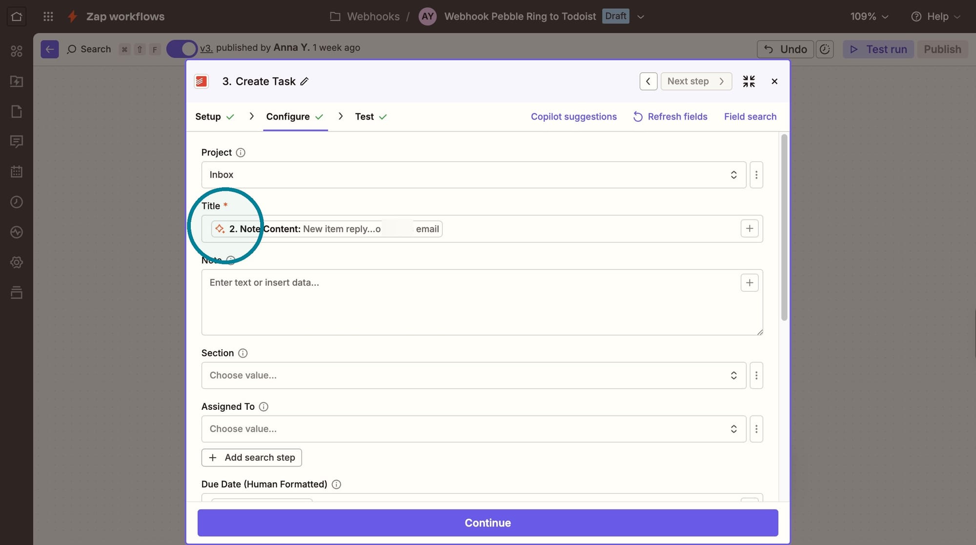Viewport: 976px width, 545px height.
Task: Switch to the Setup tab
Action: [x=215, y=117]
